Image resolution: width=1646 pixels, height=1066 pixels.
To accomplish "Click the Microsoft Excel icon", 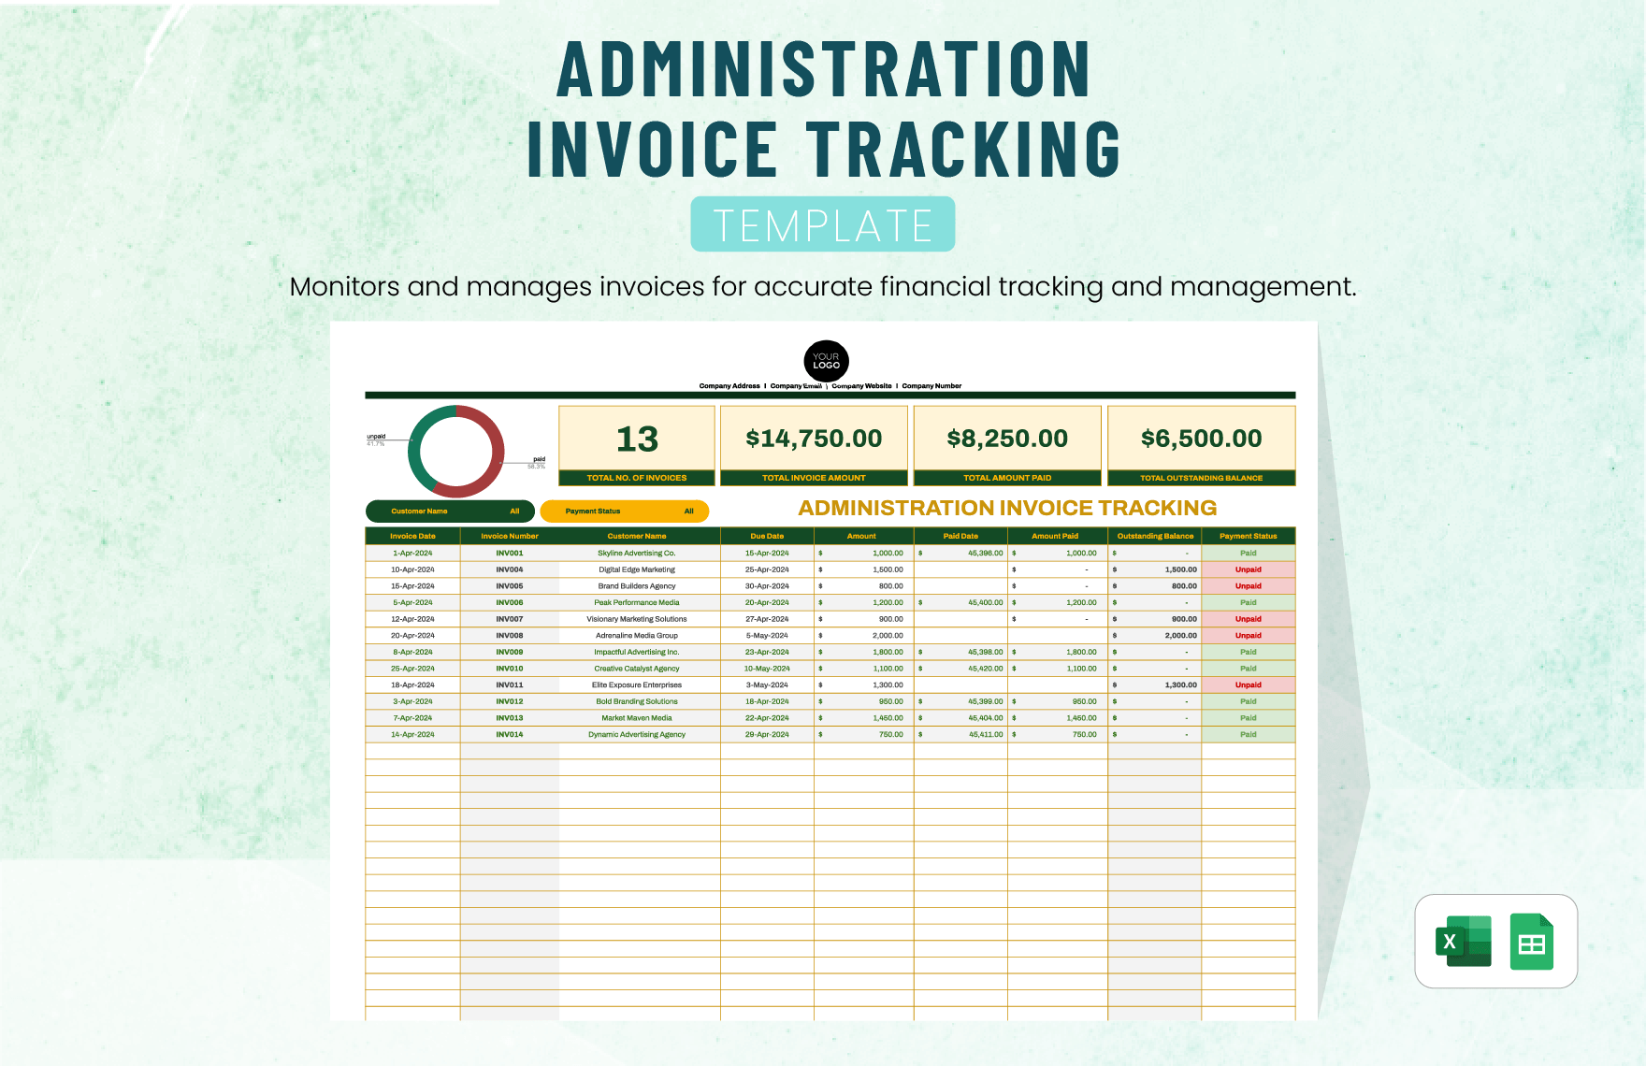I will click(x=1464, y=941).
